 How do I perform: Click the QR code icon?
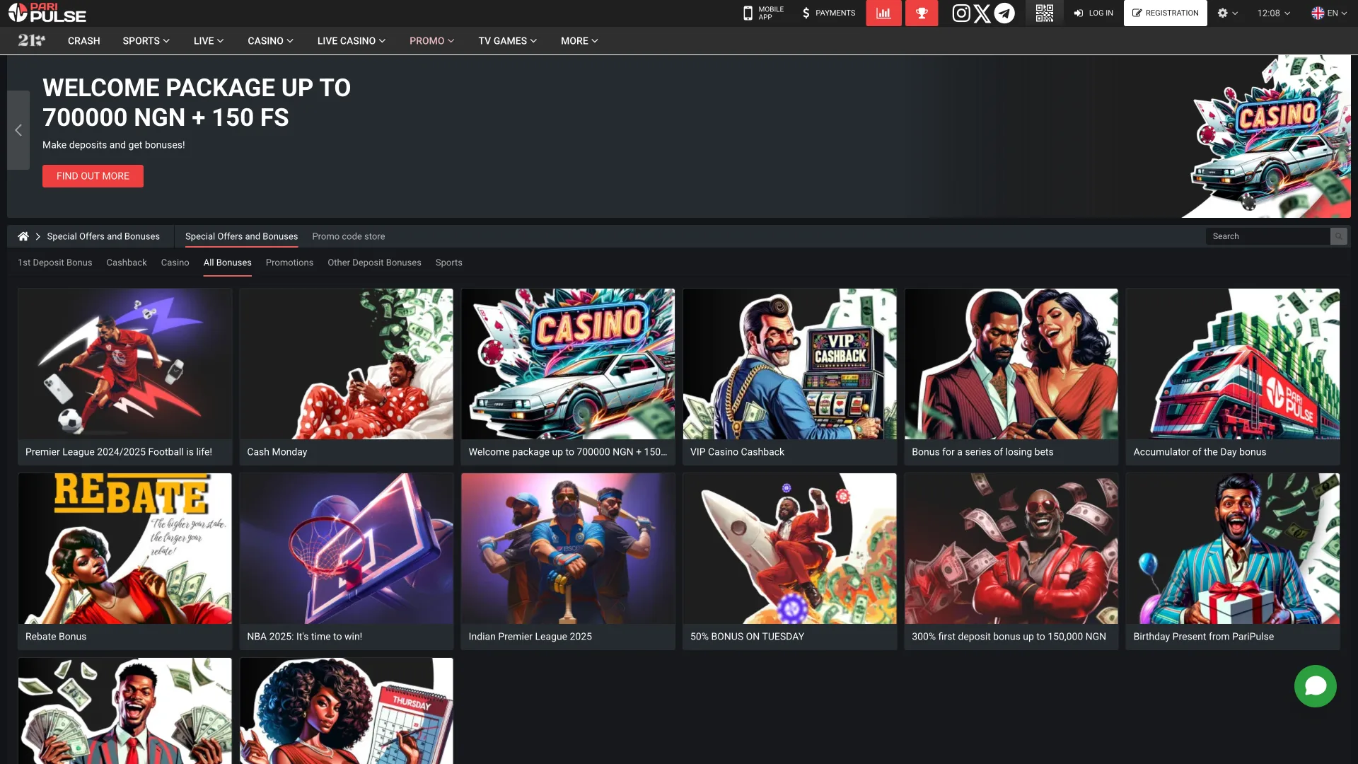coord(1044,13)
